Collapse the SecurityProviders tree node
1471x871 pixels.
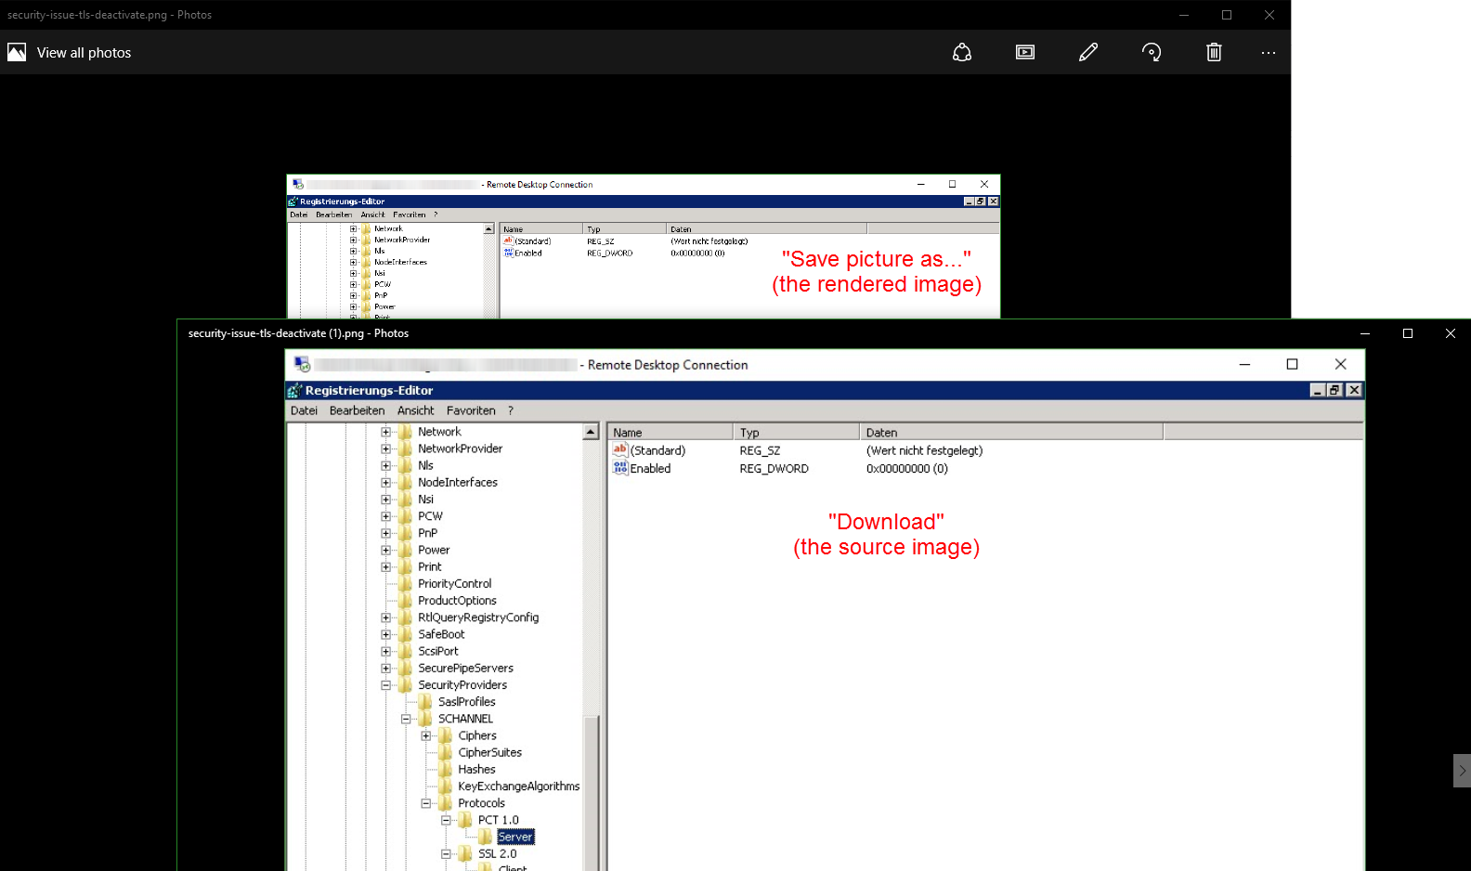pyautogui.click(x=386, y=685)
